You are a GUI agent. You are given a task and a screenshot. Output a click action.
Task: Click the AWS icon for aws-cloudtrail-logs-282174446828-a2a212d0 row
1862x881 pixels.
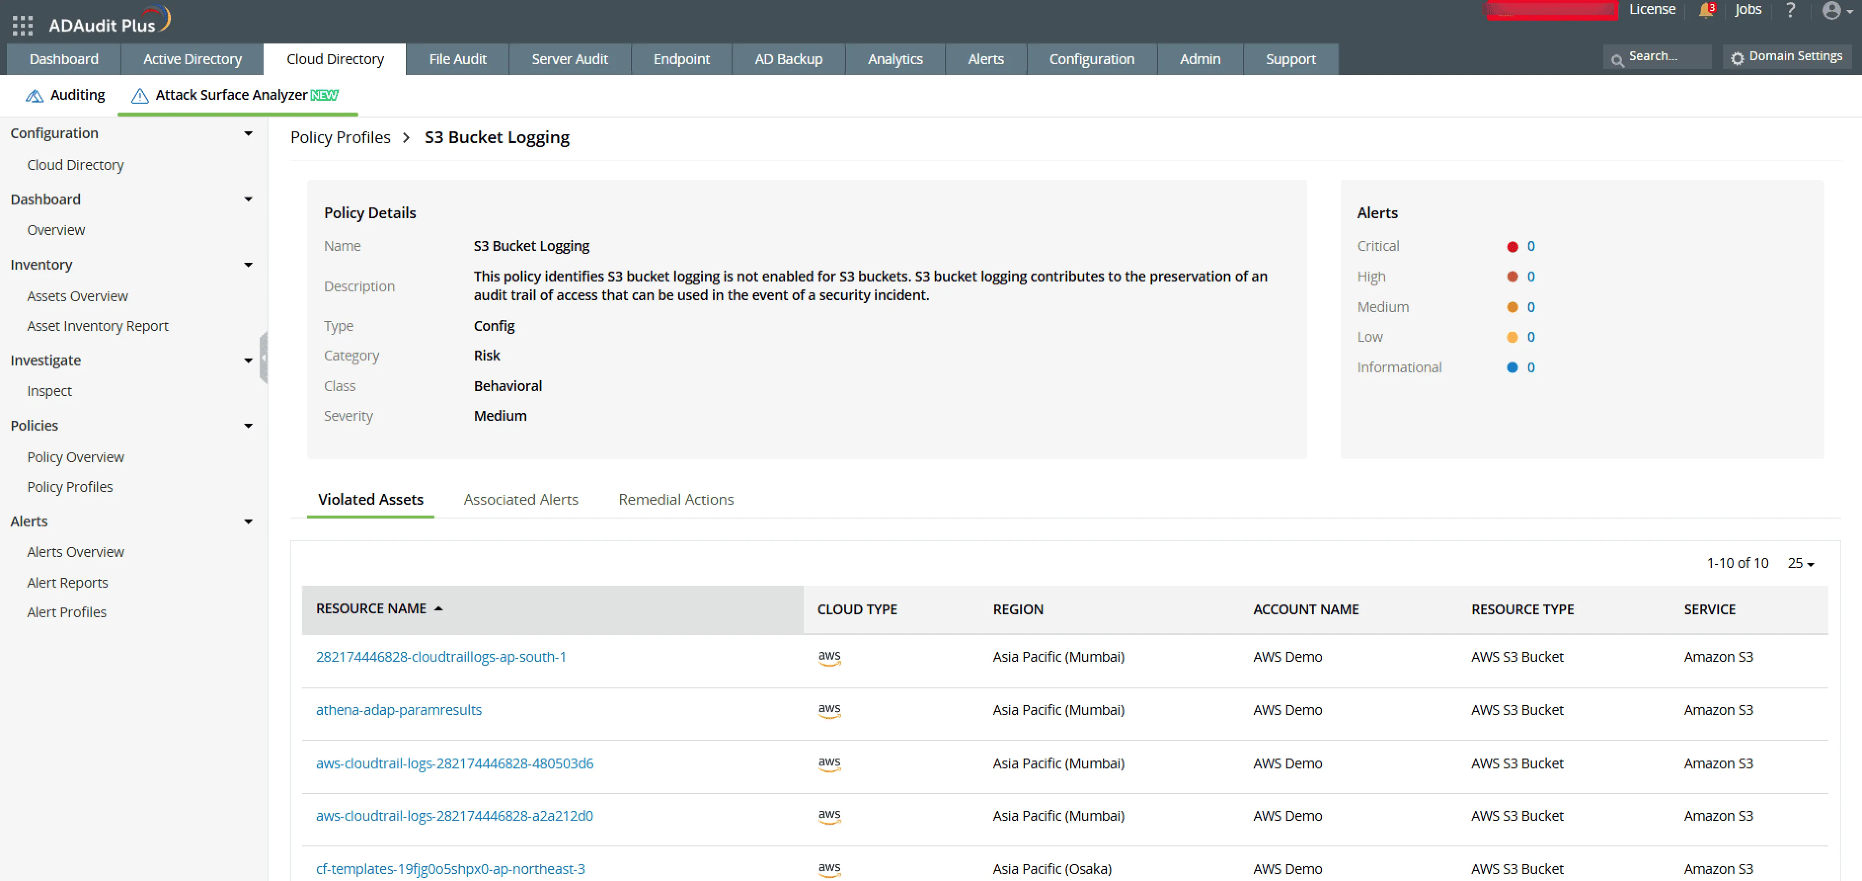[829, 816]
